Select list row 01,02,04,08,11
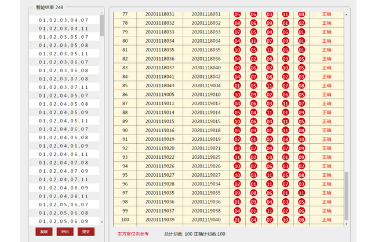Image resolution: width=371 pixels, height=242 pixels. pyautogui.click(x=64, y=196)
